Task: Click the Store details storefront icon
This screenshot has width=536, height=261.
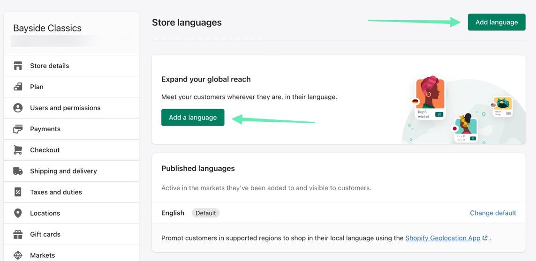Action: (18, 66)
